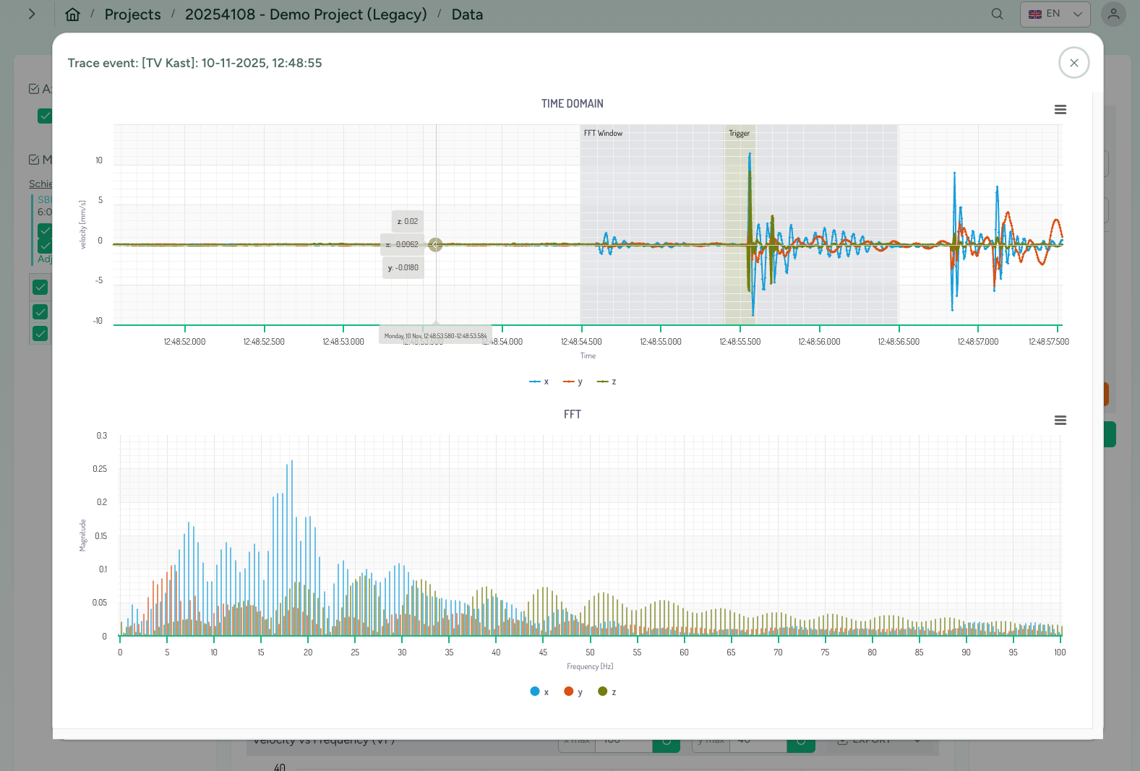Click the Trigger marker label
This screenshot has width=1140, height=771.
tap(739, 133)
